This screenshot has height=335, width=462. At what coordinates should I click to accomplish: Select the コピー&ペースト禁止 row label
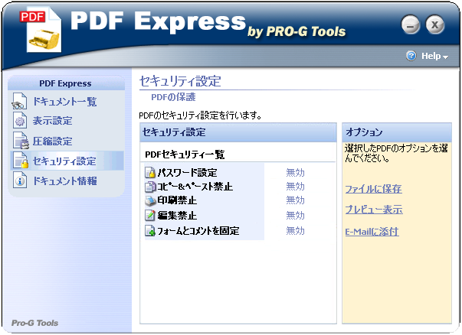(x=195, y=187)
